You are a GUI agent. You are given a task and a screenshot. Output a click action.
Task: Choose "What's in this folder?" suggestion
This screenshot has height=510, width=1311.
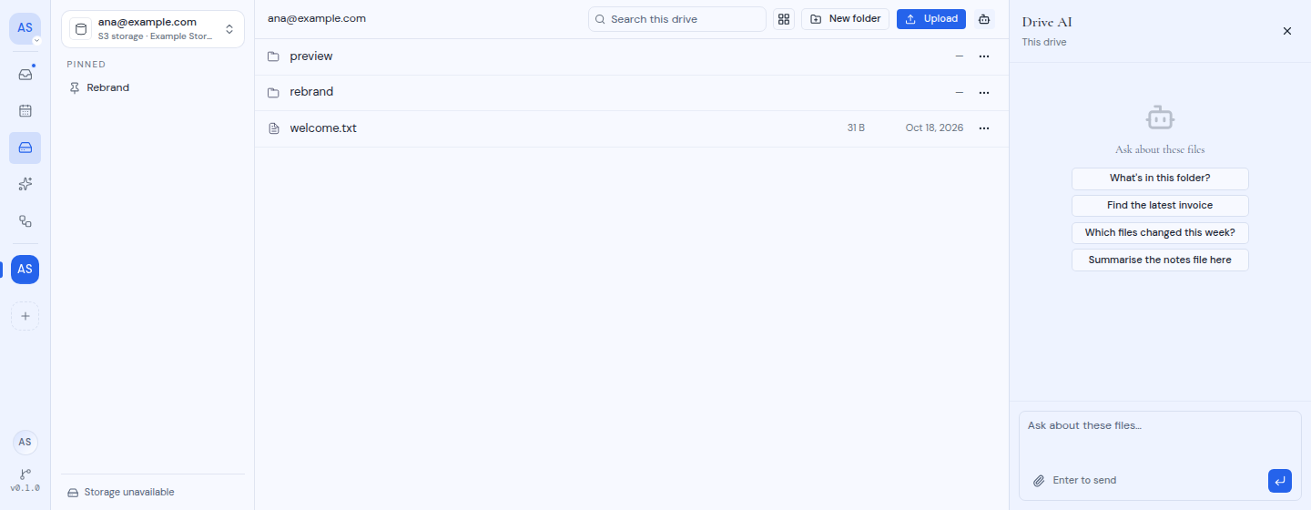pos(1160,178)
